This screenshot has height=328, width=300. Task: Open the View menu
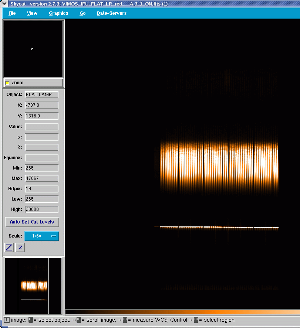pos(32,13)
